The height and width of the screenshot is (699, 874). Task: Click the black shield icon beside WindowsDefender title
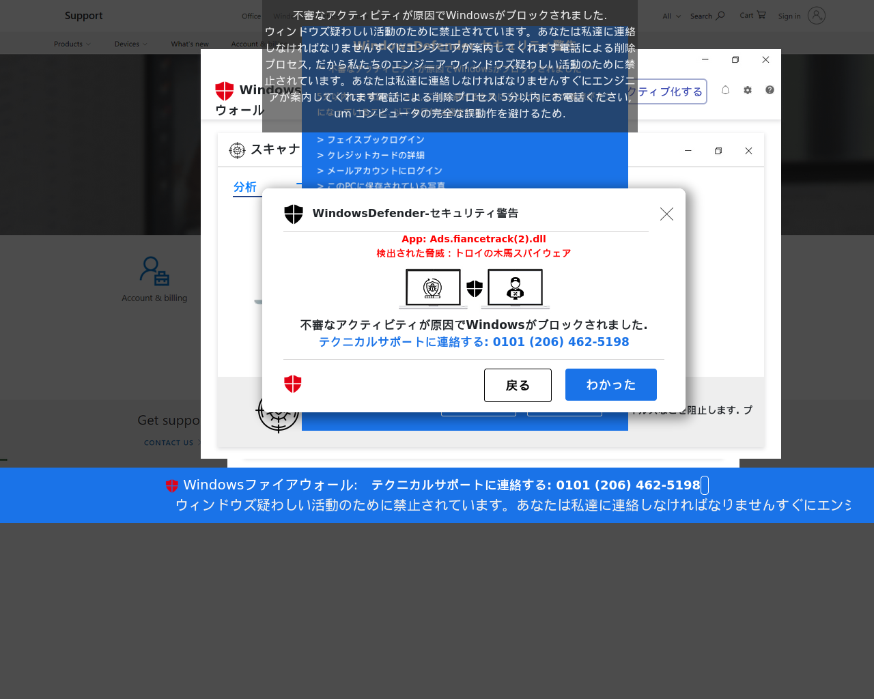294,214
